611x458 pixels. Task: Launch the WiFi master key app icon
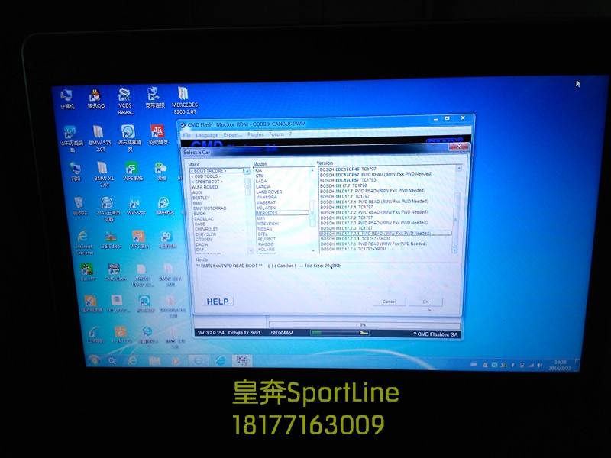coord(71,139)
